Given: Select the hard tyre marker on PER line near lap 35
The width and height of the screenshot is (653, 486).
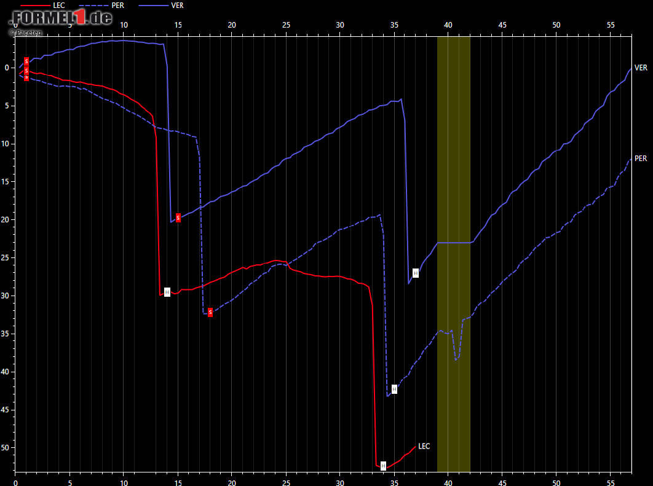Looking at the screenshot, I should [x=394, y=389].
